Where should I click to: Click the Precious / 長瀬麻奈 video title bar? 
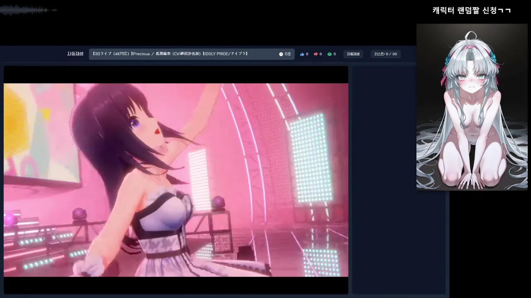tap(192, 54)
